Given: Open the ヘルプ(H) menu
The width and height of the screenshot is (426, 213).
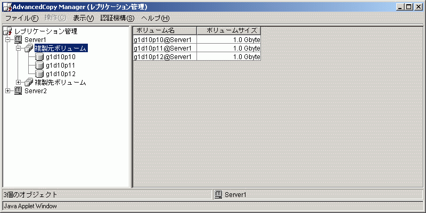Looking at the screenshot, I should (x=155, y=18).
